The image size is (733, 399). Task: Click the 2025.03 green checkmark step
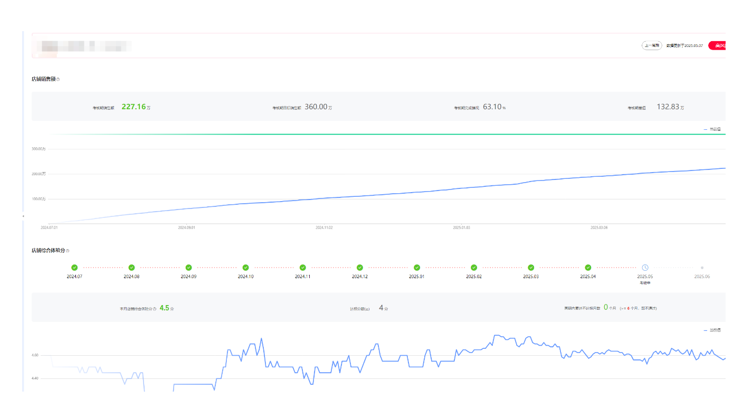(x=531, y=268)
